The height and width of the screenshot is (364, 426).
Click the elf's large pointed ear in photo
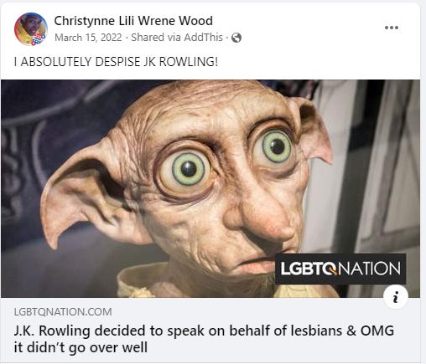[84, 192]
